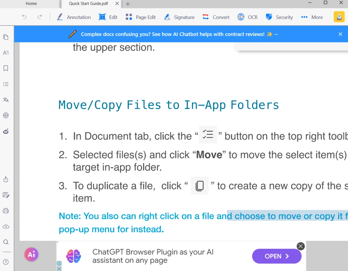348x271 pixels.
Task: Click the print icon in sidebar
Action: point(6,211)
